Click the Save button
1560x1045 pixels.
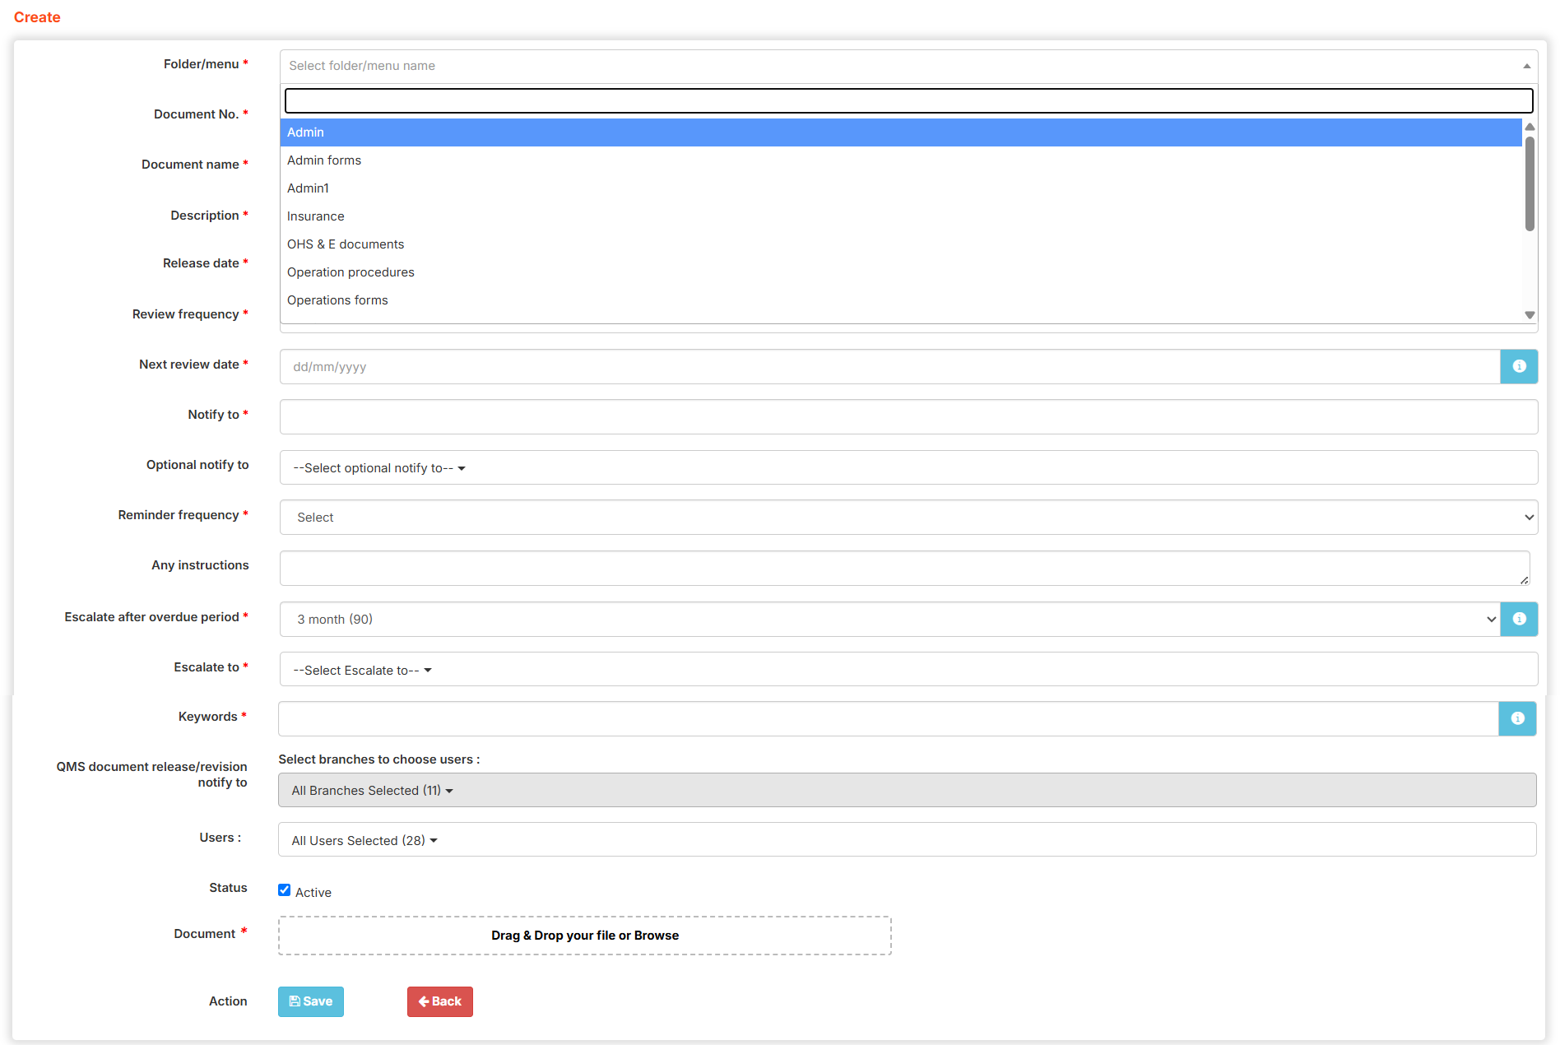pos(311,1001)
